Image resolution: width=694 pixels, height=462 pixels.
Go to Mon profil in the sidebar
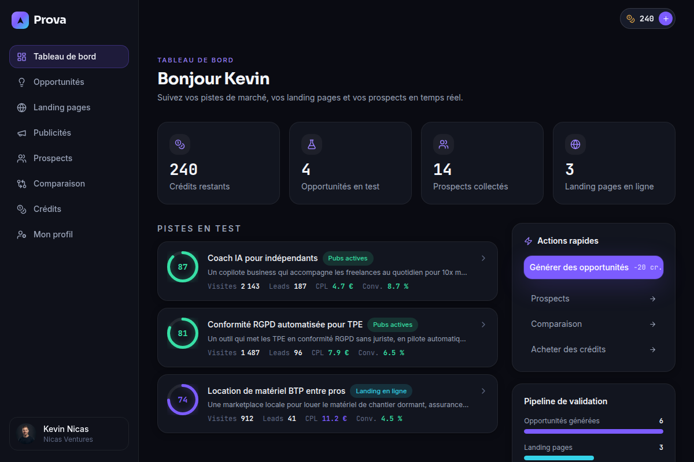point(69,234)
